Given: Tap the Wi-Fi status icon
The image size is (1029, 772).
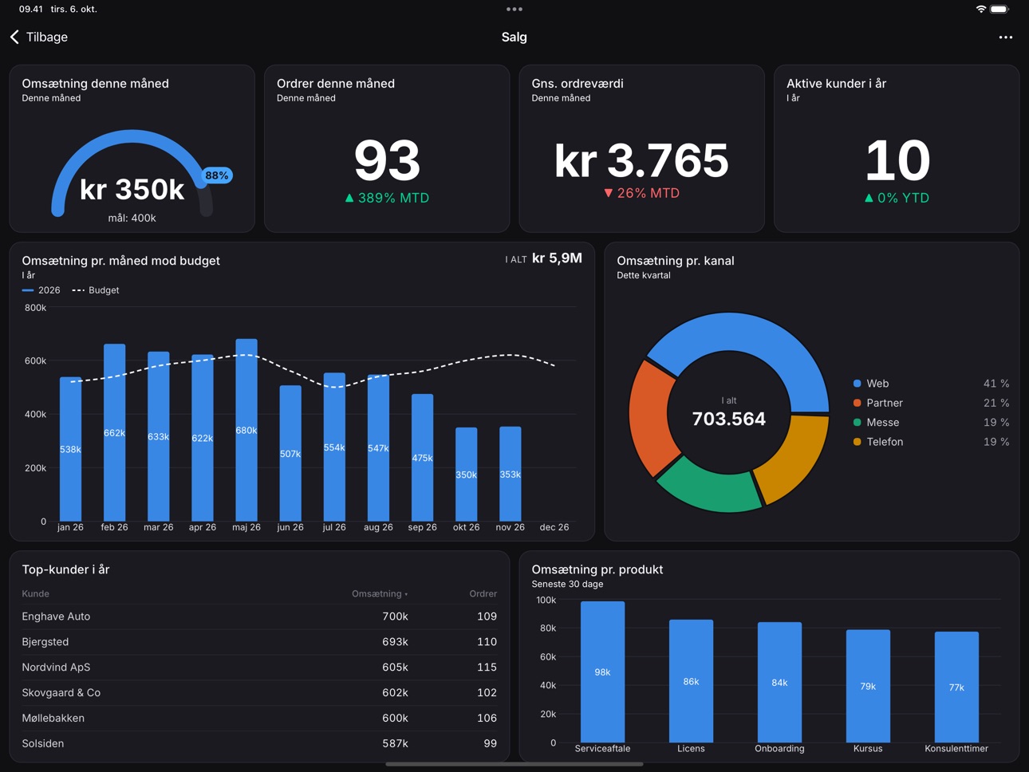Looking at the screenshot, I should [x=980, y=10].
